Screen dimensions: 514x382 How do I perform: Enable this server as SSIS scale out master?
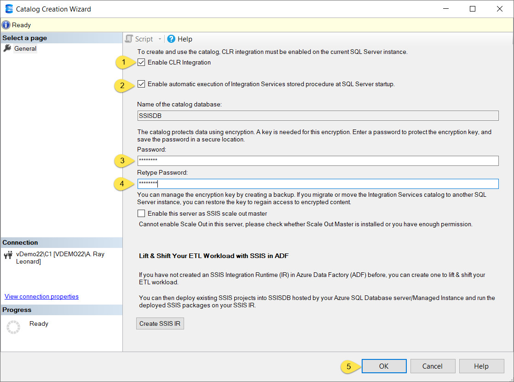pos(141,214)
